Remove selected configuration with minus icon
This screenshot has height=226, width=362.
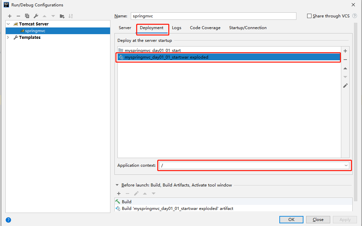(x=18, y=16)
